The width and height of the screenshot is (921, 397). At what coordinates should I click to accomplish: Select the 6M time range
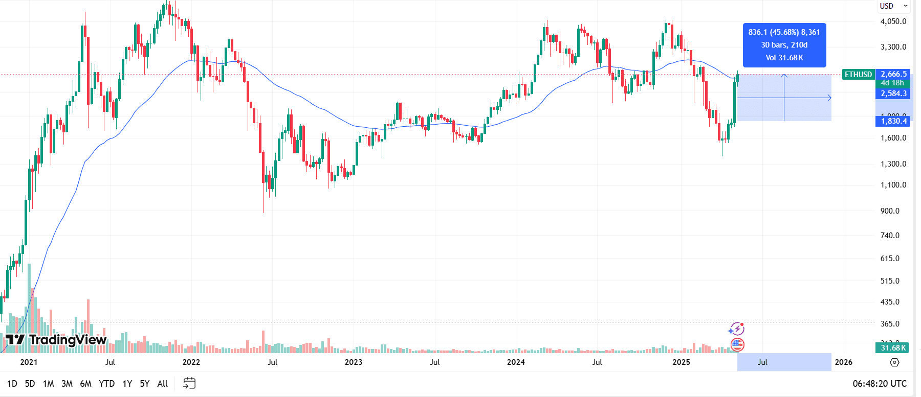[x=85, y=384]
